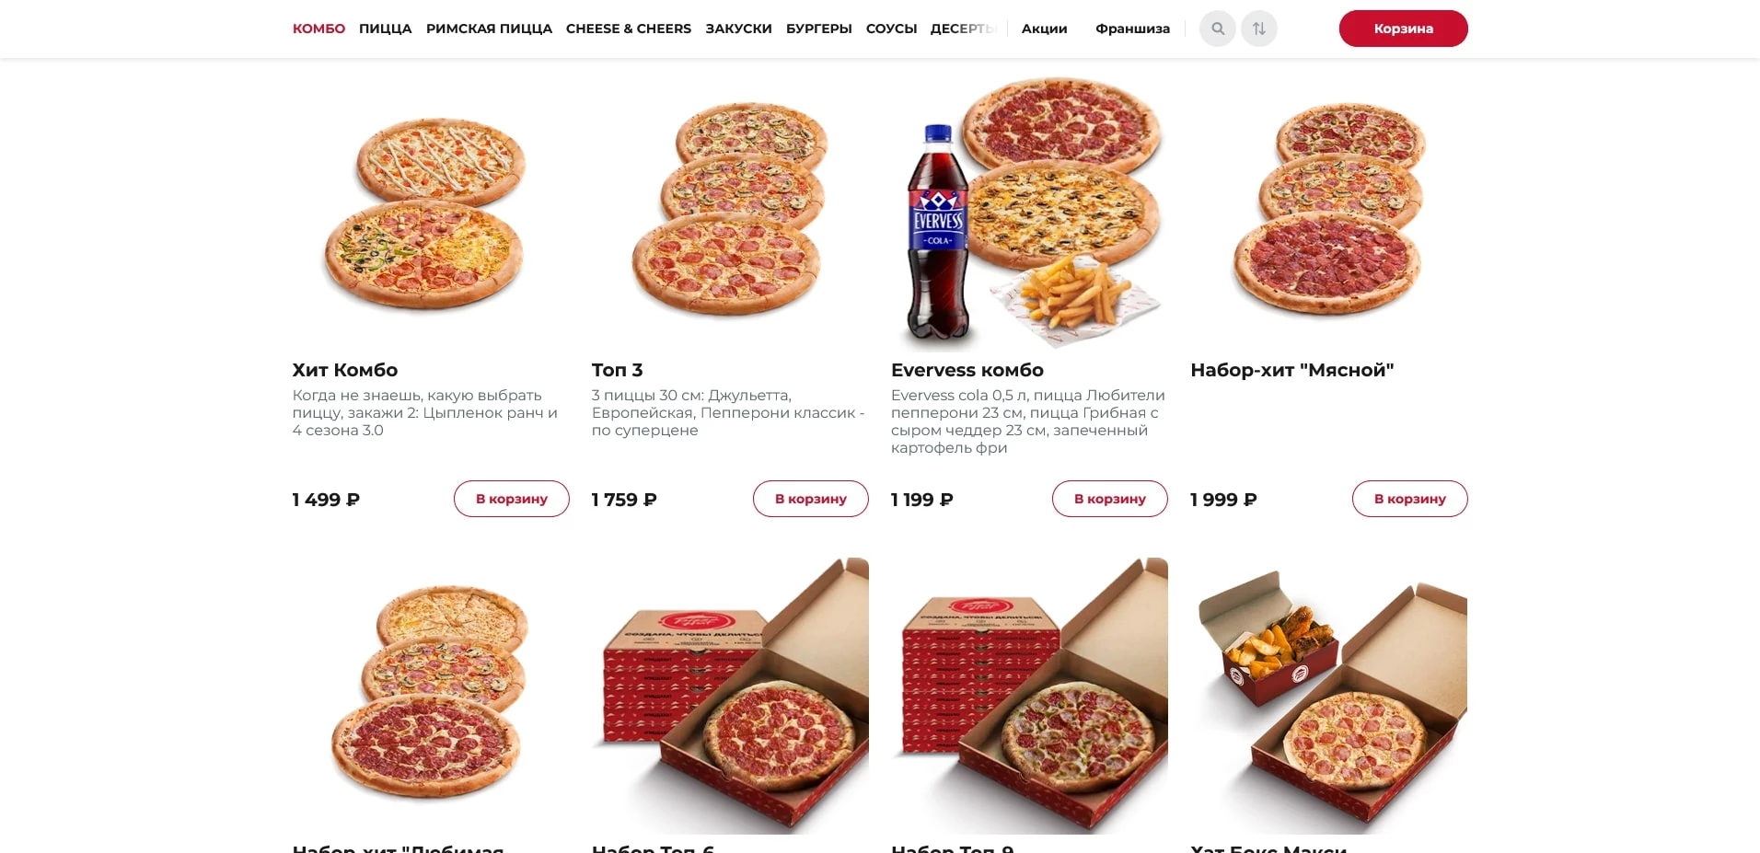
Task: Open the Корзина cart button
Action: (x=1403, y=29)
